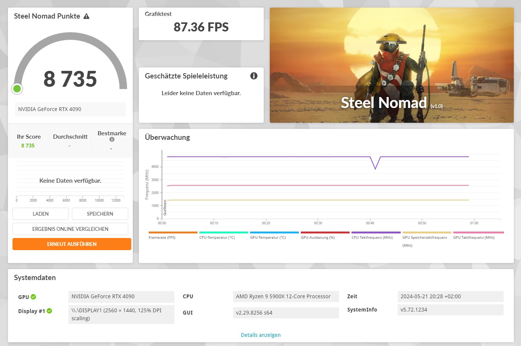Click the LADEN button

point(40,214)
